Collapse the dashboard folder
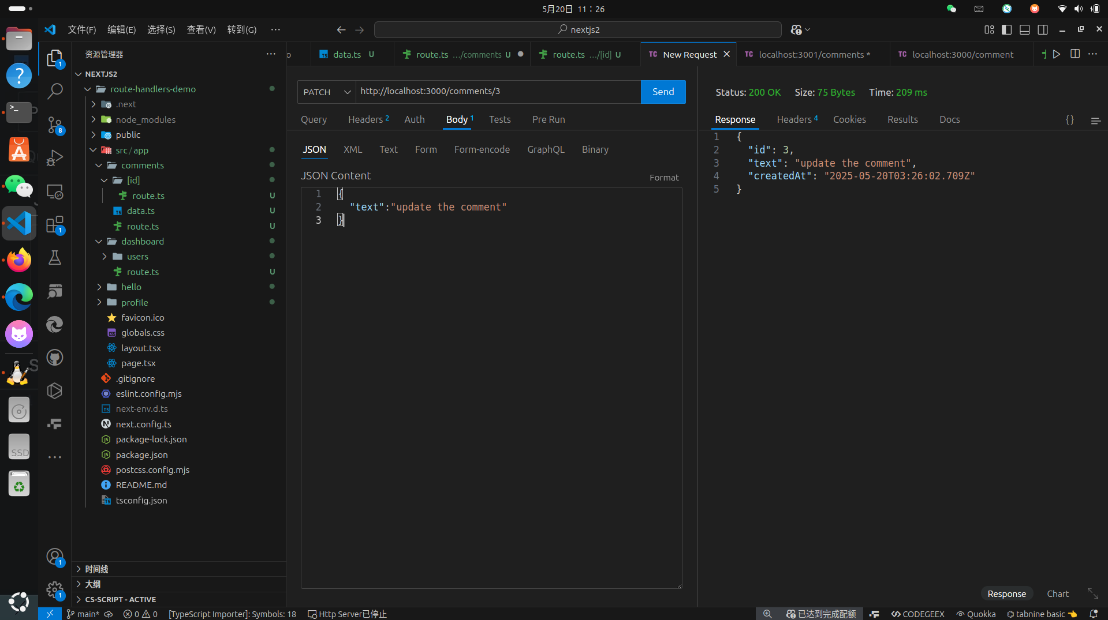 coord(142,241)
